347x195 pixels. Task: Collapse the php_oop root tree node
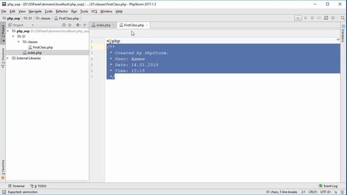[x=8, y=31]
